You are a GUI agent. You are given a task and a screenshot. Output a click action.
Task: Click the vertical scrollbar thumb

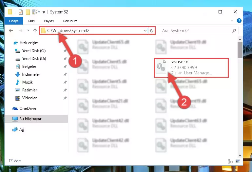[240, 50]
